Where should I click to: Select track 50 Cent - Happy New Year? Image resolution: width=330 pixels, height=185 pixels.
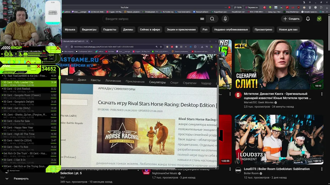click(x=30, y=129)
